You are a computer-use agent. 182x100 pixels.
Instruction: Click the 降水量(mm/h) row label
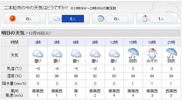pyautogui.click(x=14, y=84)
